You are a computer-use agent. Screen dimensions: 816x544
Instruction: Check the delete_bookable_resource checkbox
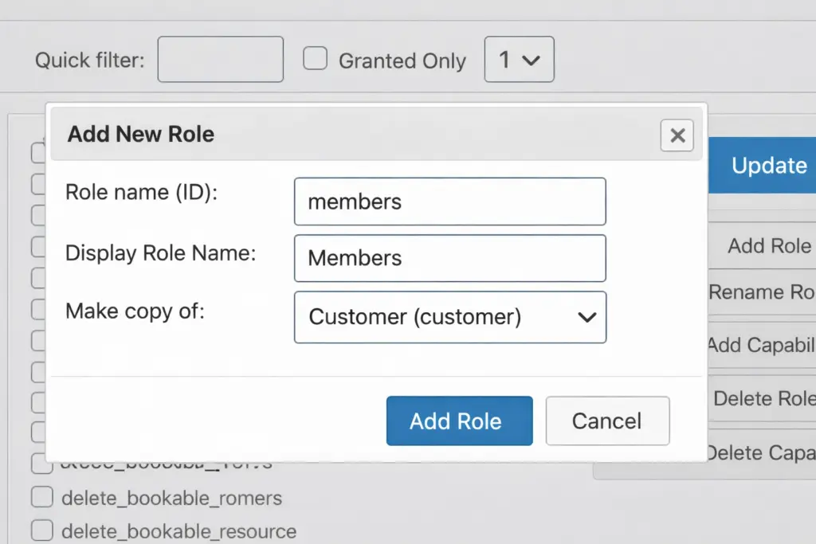tap(41, 530)
